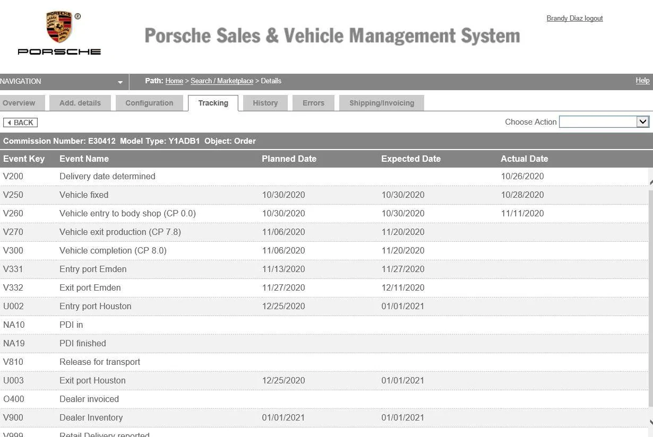Select the V900 event key cell

coord(13,417)
